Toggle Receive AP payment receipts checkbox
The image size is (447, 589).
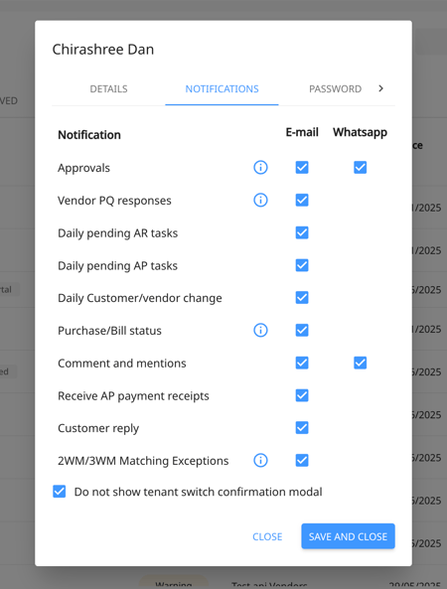pos(302,395)
